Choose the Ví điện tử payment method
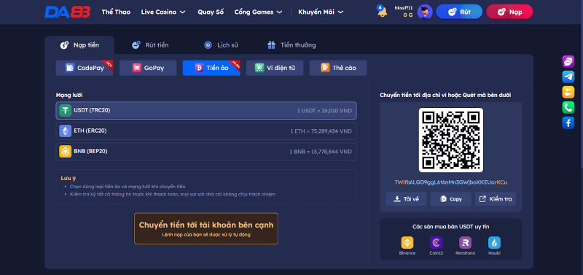The width and height of the screenshot is (583, 275). 275,68
